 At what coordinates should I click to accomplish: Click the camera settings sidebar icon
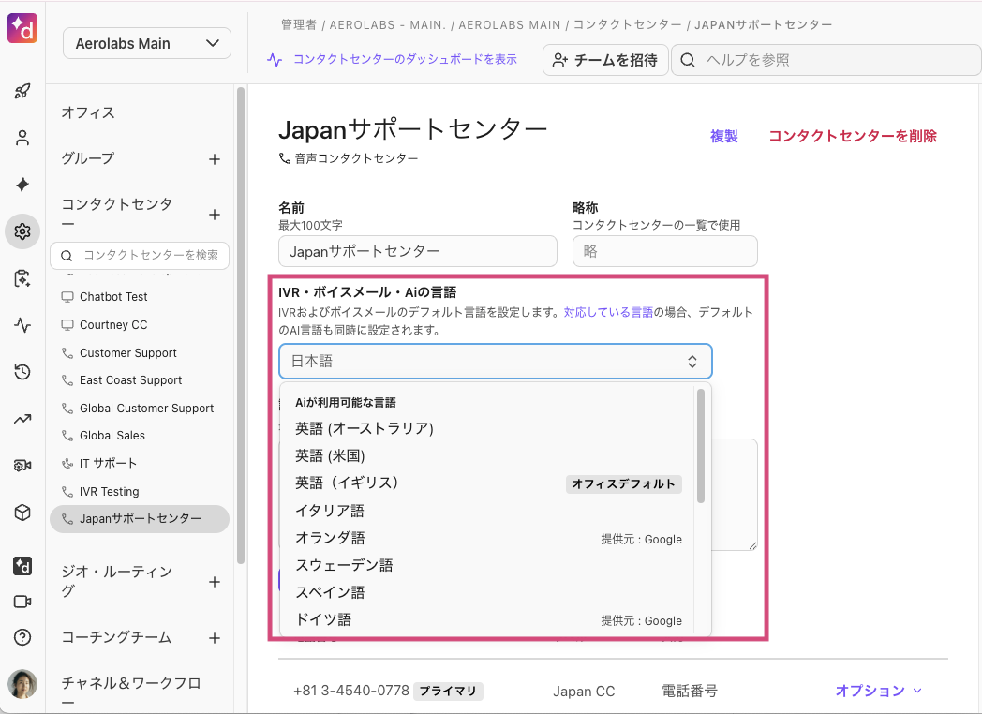22,466
